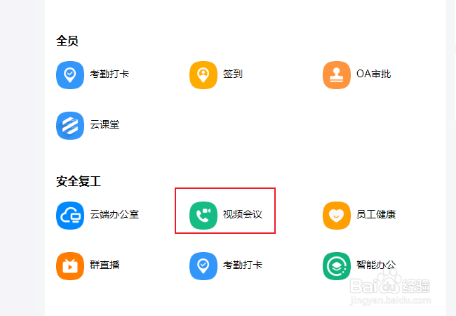
Task: Open the blue 考勤打卡 icon under 全员
Action: point(70,75)
